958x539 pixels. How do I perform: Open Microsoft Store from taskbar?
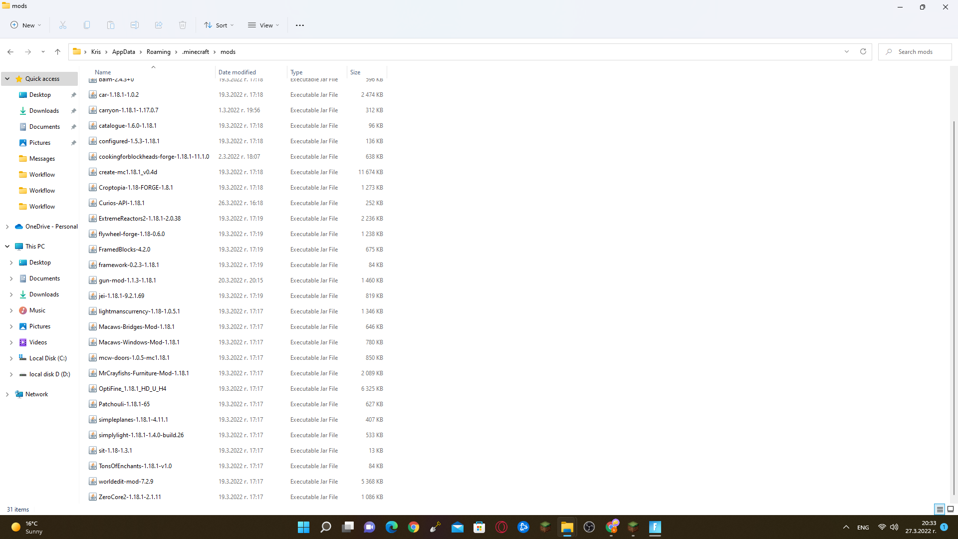click(x=479, y=527)
